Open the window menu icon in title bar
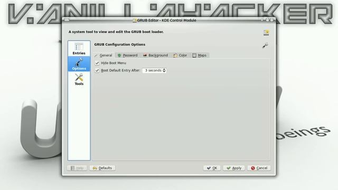The image size is (338, 190). click(x=67, y=20)
